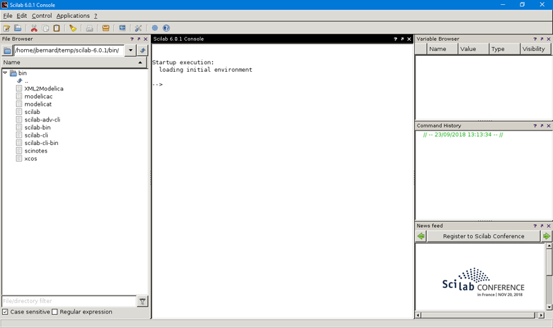Close the Scilab Console panel

pyautogui.click(x=409, y=39)
